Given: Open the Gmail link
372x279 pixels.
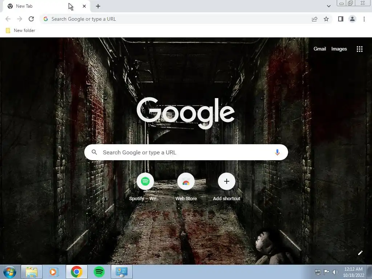Looking at the screenshot, I should 320,49.
